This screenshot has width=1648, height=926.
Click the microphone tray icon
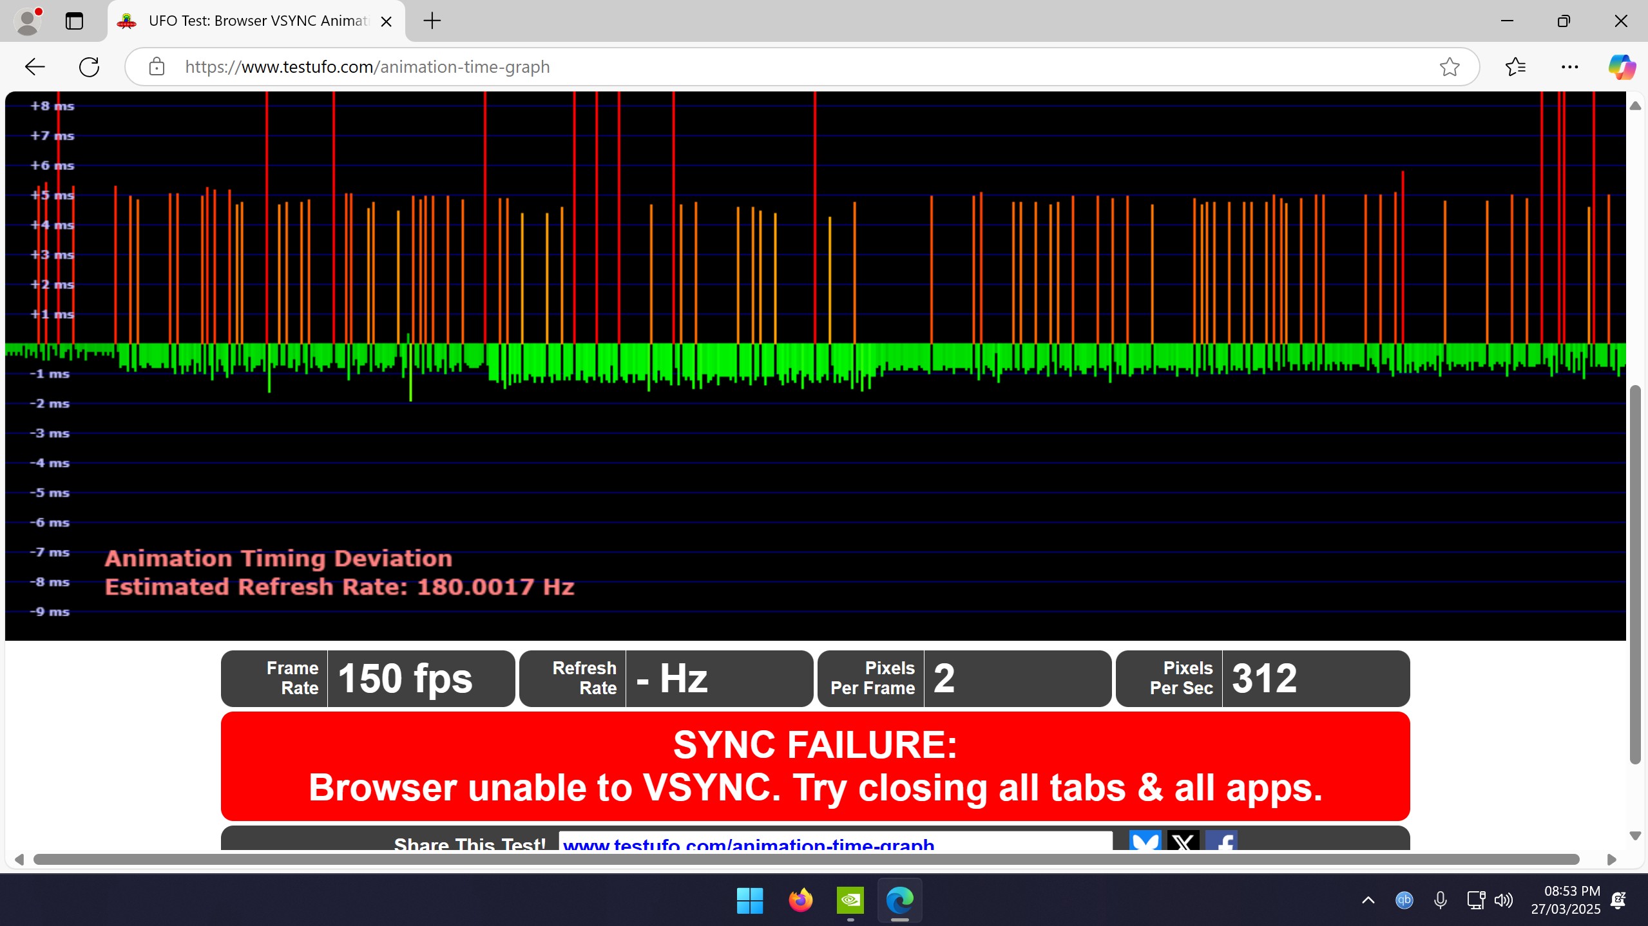(x=1441, y=900)
